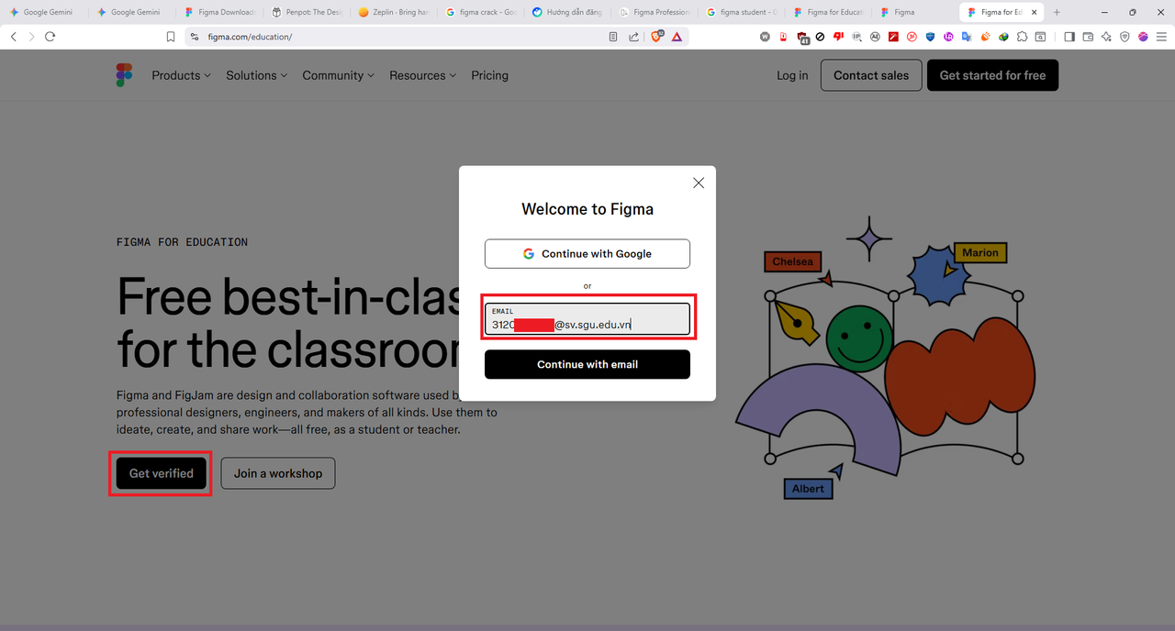Click the blue shield extension icon

point(930,37)
